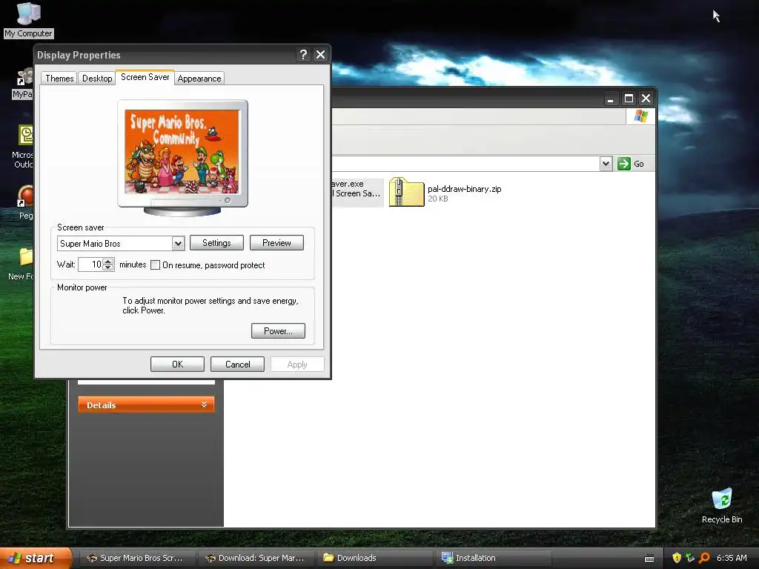Click the keyboard icon on the taskbar
The width and height of the screenshot is (759, 569).
tap(649, 559)
